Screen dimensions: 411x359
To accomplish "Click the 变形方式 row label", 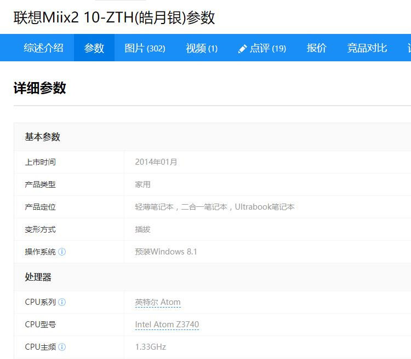I will (x=40, y=230).
